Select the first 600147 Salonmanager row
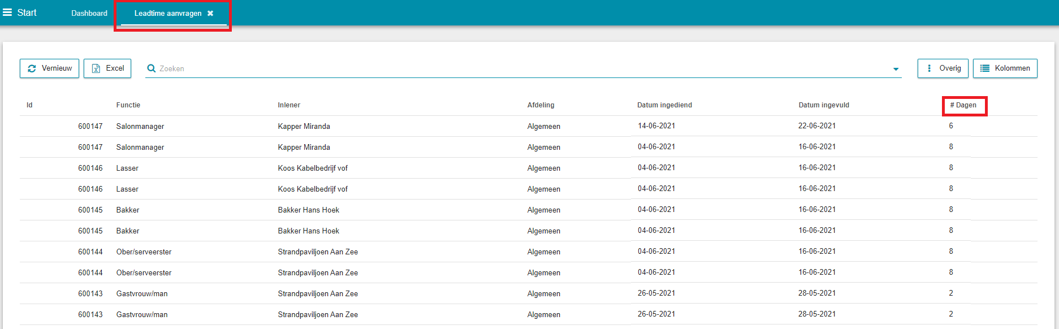Image resolution: width=1059 pixels, height=329 pixels. pos(528,126)
